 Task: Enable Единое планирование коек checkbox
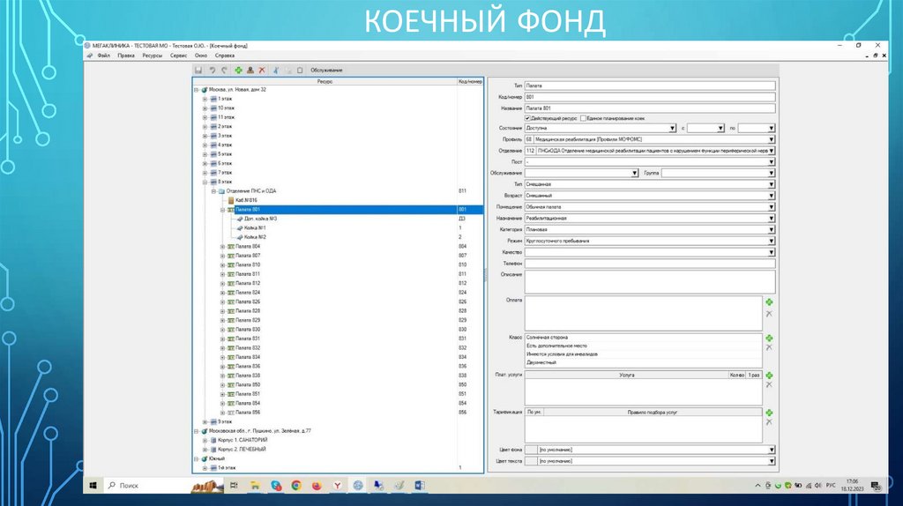(x=582, y=117)
